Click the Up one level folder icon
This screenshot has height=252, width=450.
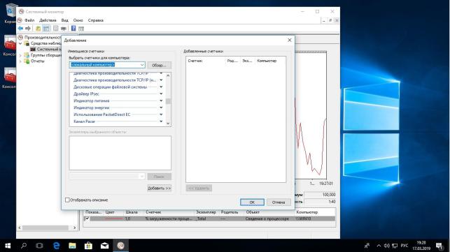point(38,29)
